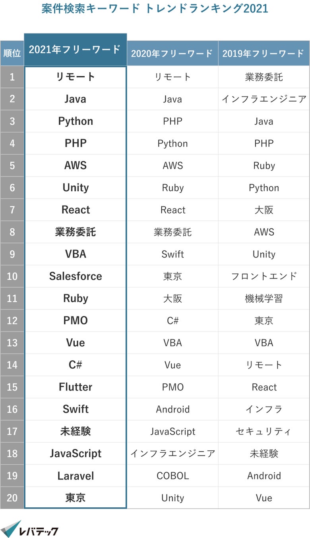Viewport: 310px width, 538px height.
Task: Click the セキュリティ keyword cell
Action: point(264,431)
